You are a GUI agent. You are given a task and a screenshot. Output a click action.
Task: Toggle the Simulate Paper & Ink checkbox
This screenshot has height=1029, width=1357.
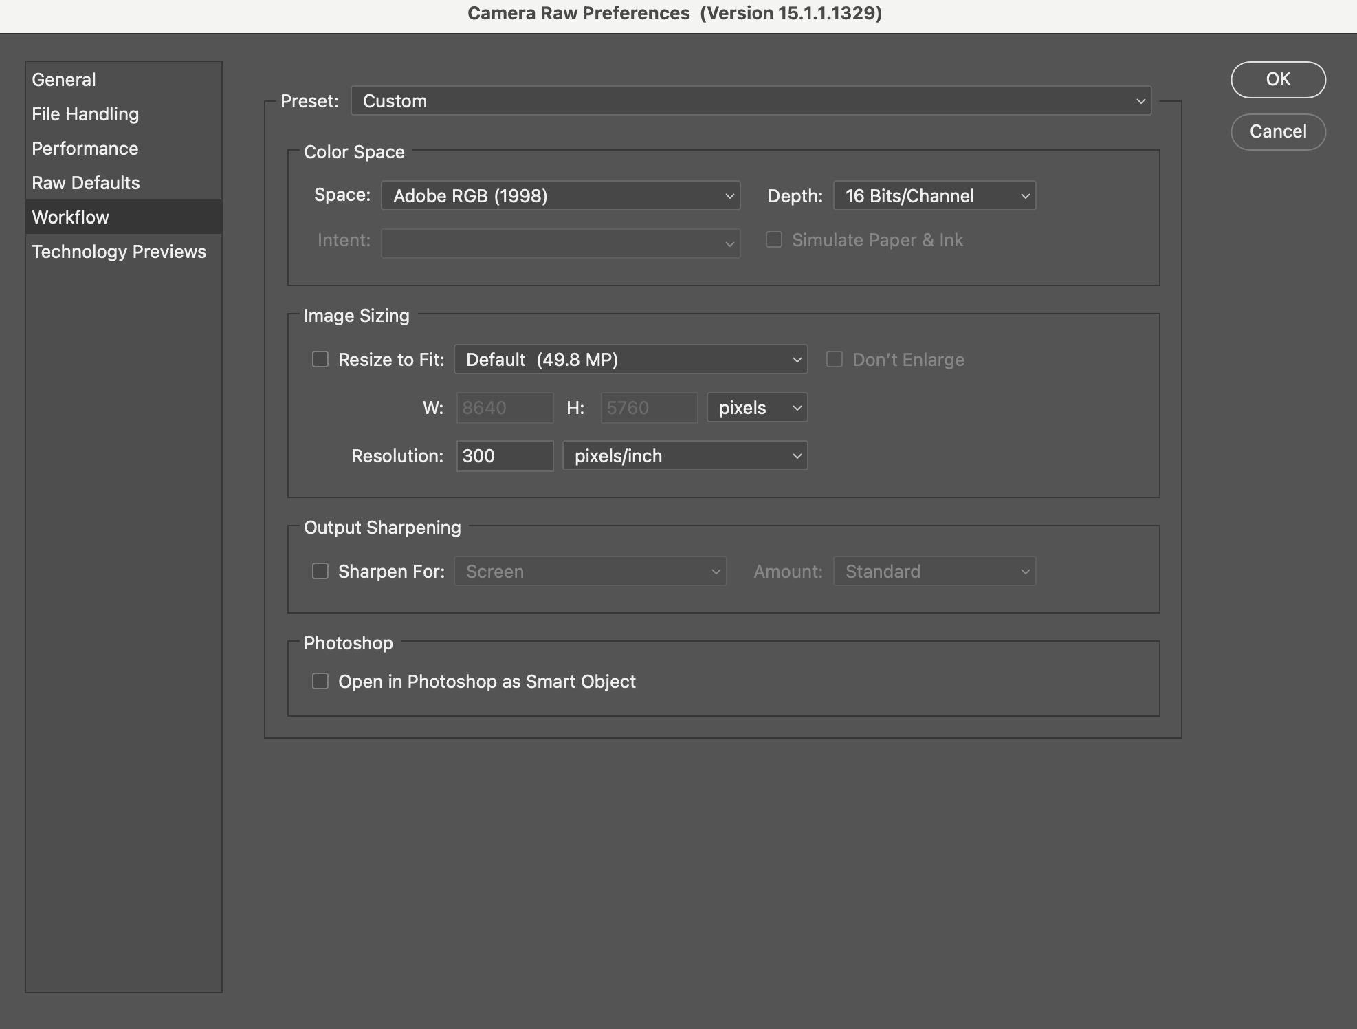(774, 240)
